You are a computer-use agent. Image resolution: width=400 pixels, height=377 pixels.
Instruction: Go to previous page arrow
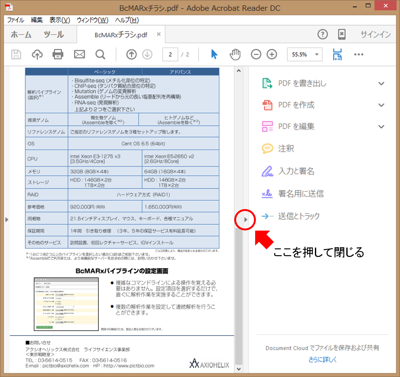click(131, 55)
